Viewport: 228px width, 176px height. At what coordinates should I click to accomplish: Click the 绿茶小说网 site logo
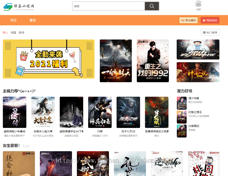coord(18,7)
